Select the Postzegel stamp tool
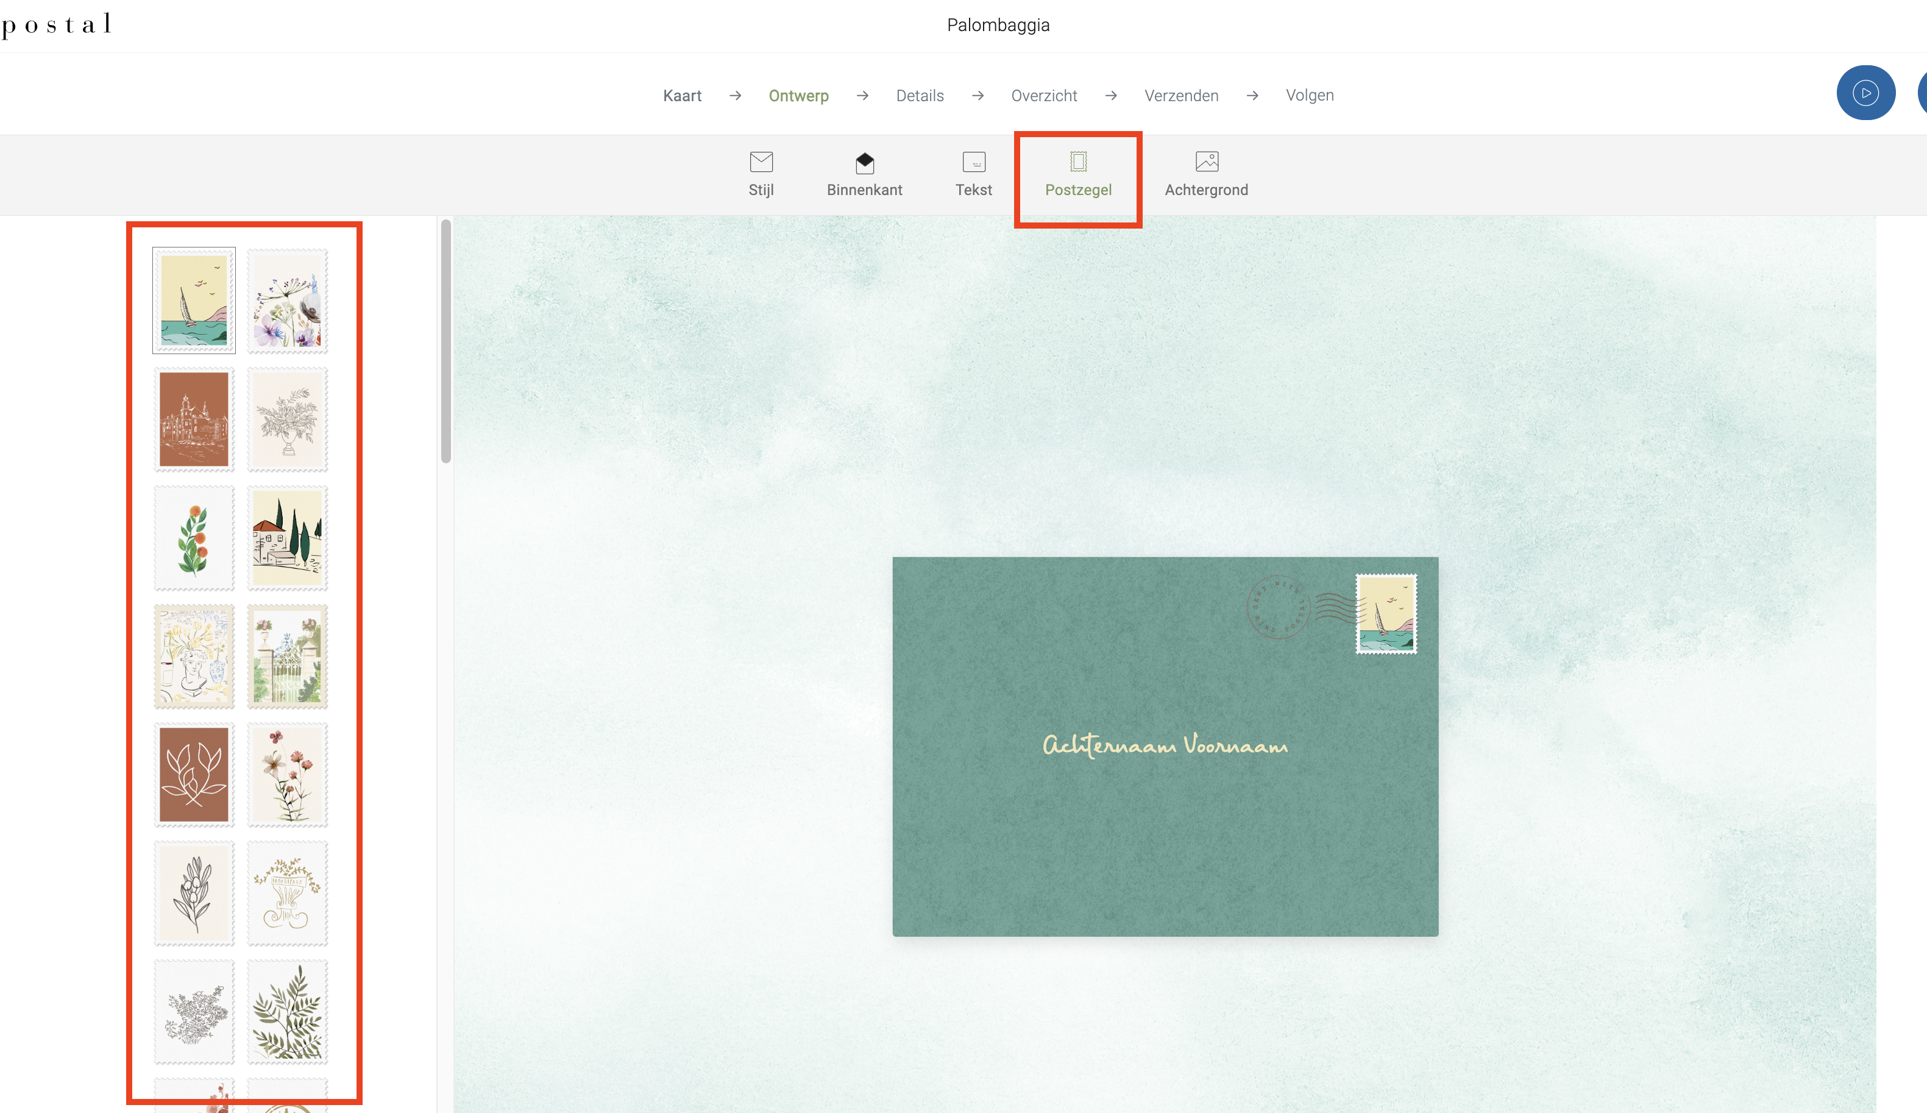Screen dimensions: 1927x1113 [1078, 175]
